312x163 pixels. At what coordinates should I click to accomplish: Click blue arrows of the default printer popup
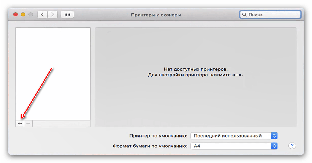274,136
